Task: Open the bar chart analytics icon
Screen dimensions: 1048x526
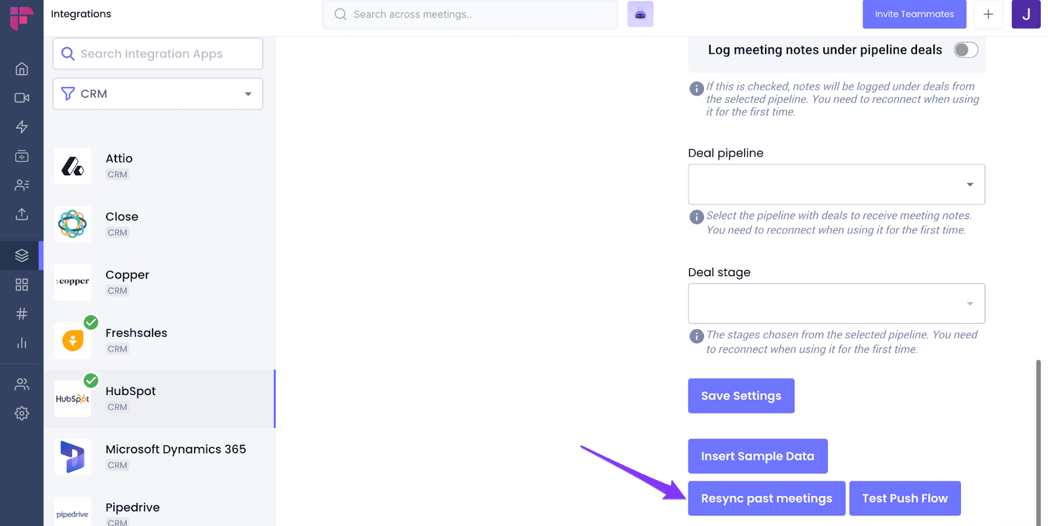Action: (22, 343)
